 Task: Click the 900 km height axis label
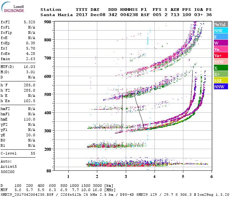point(48,22)
